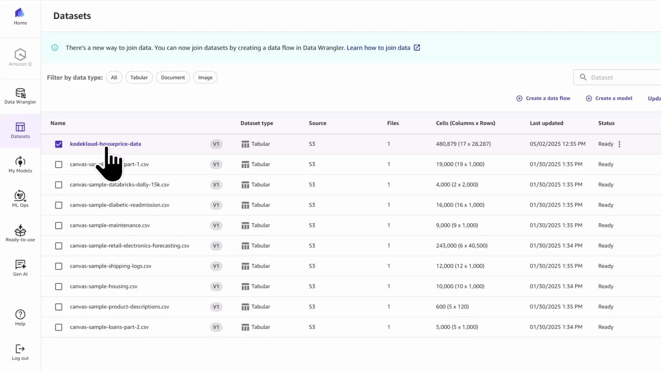
Task: Check canvas-sample-shipping-logs.csv dataset
Action: [58, 266]
